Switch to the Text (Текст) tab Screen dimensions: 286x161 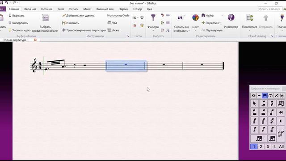(x=61, y=9)
